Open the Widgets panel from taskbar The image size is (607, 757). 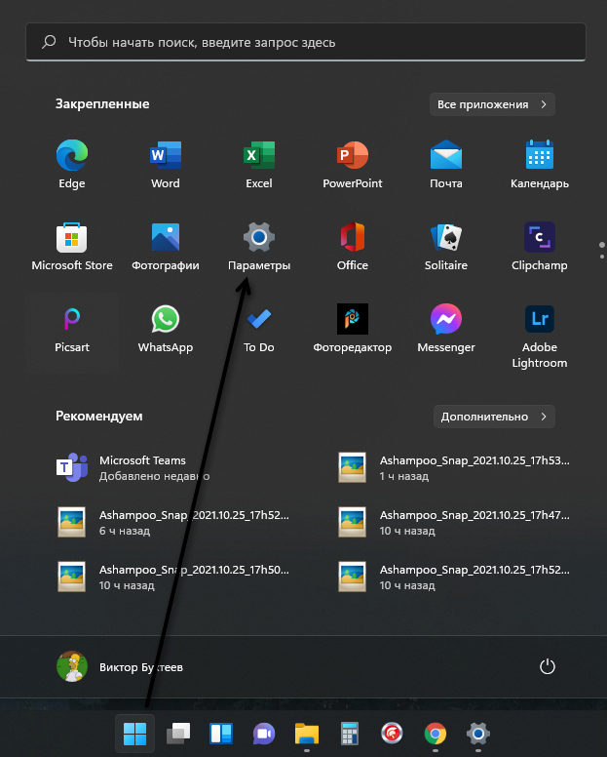[221, 734]
